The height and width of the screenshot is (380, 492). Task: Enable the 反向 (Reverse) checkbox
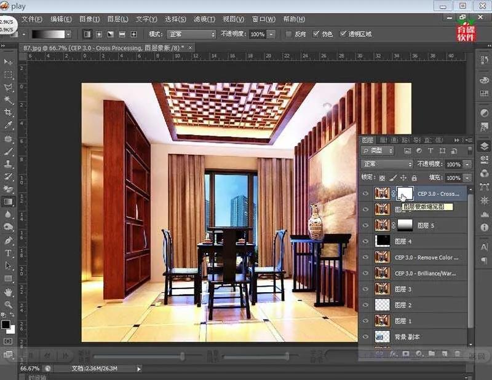click(x=289, y=34)
